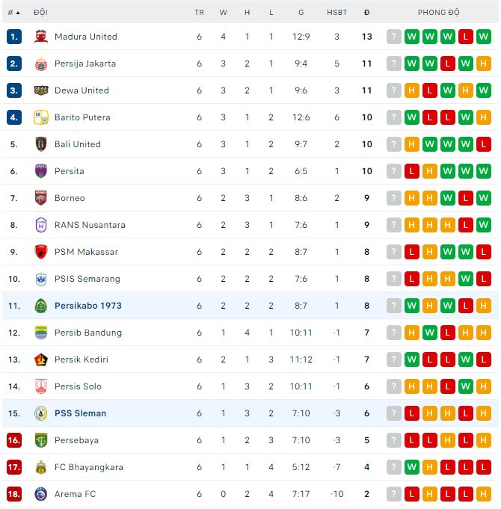Click the PSM Makassar red logo

(41, 252)
